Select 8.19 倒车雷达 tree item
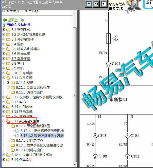This screenshot has width=153, height=168. pyautogui.click(x=22, y=160)
